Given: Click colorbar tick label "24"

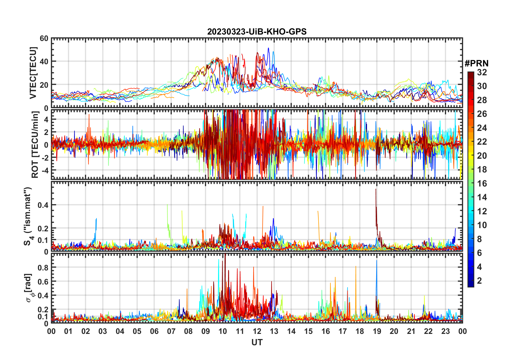Looking at the screenshot, I should (482, 128).
